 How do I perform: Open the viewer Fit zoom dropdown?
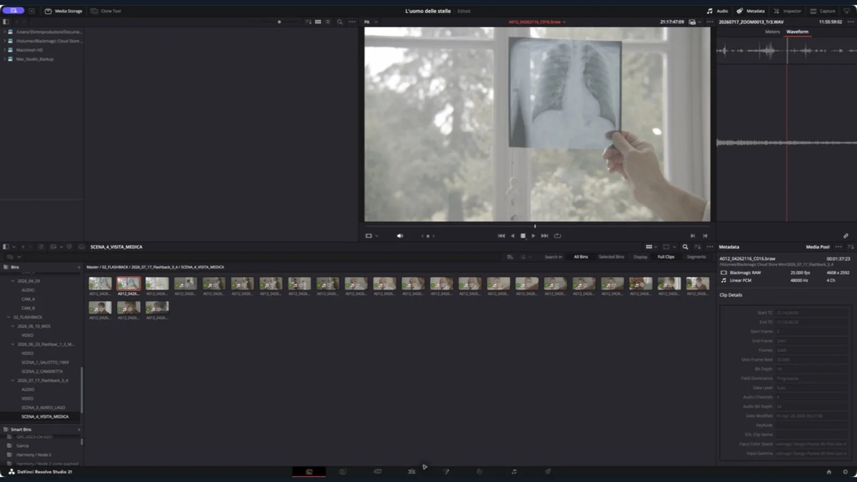pyautogui.click(x=371, y=22)
